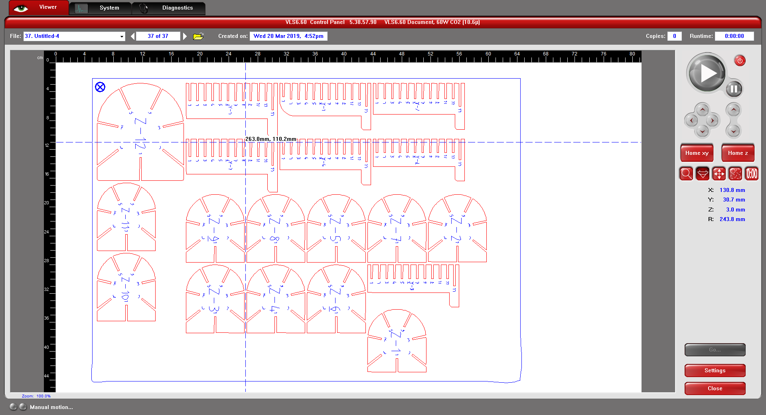766x415 pixels.
Task: Click the 37 of 37 job counter field
Action: 158,36
